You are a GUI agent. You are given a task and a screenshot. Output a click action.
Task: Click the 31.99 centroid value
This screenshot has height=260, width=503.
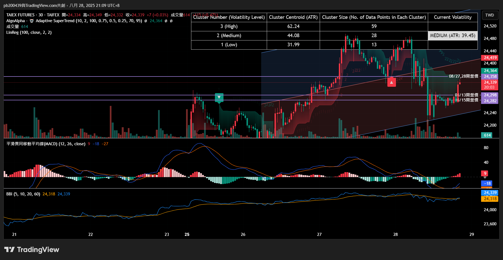293,45
